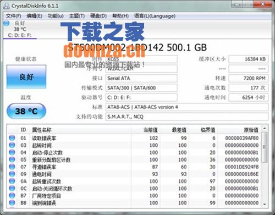Click current value 87 in row 07
This screenshot has width=275, height=215.
pos(155,167)
